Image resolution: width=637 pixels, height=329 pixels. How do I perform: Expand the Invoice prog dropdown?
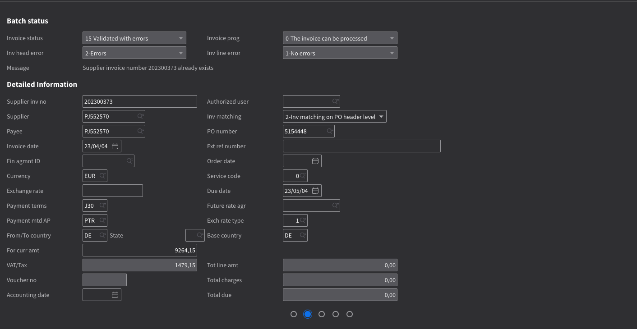[392, 38]
